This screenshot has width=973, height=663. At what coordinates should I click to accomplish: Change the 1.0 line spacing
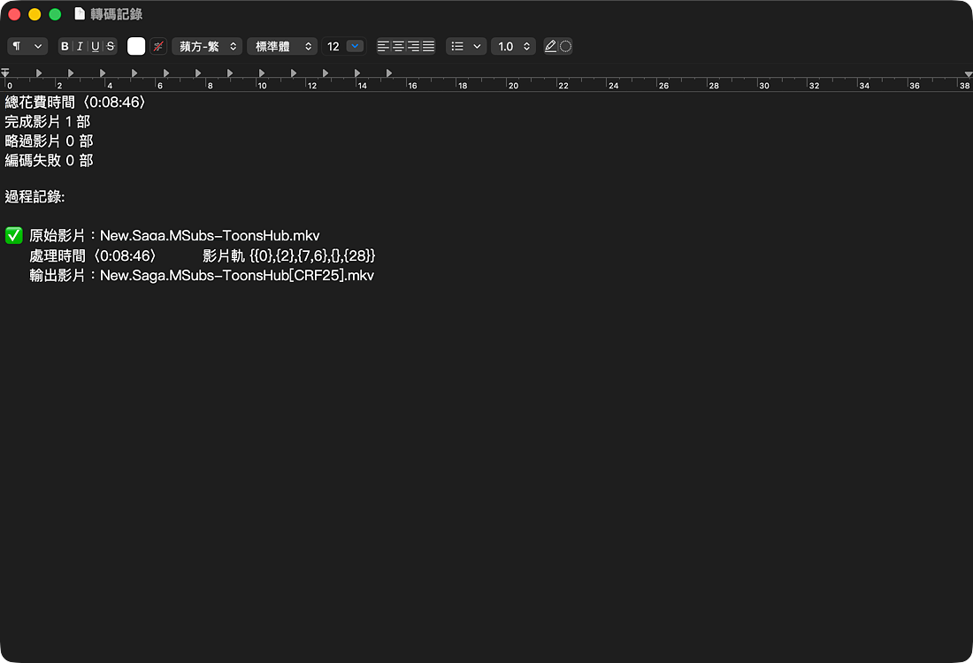coord(513,46)
